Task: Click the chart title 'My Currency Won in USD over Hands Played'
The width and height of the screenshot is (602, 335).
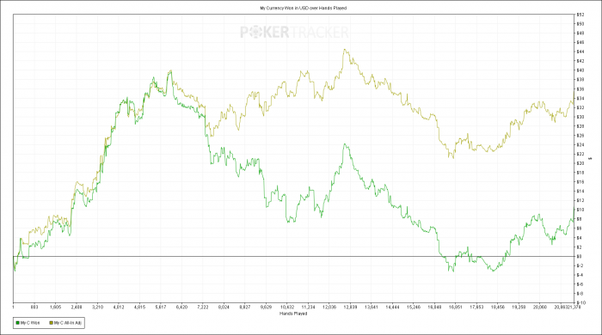Action: [304, 8]
